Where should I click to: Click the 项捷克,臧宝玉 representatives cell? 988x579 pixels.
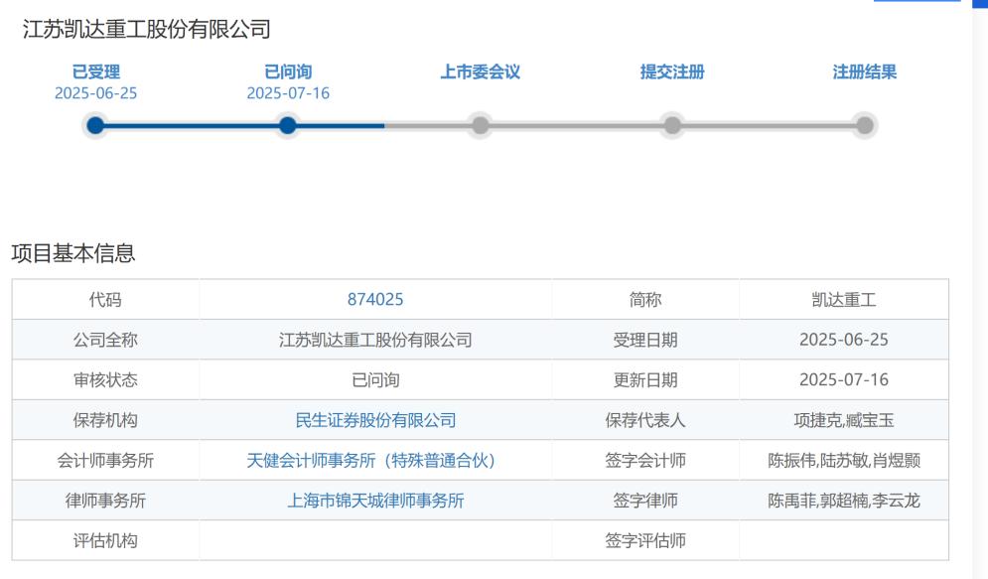pyautogui.click(x=844, y=420)
